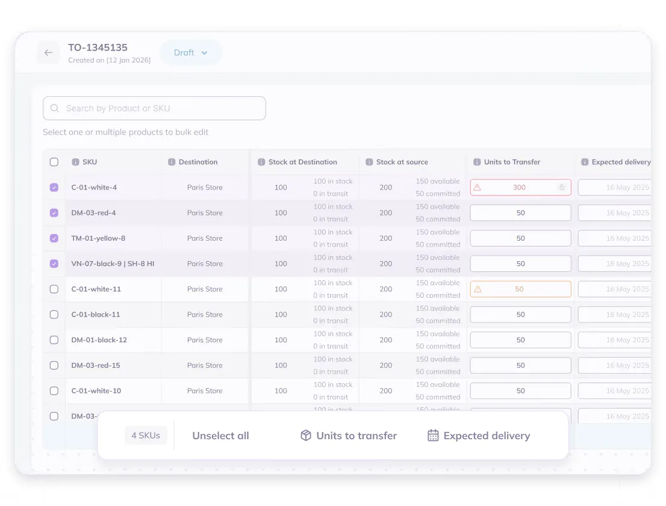
Task: Click info icon beside Expected delivery header
Action: pyautogui.click(x=585, y=162)
